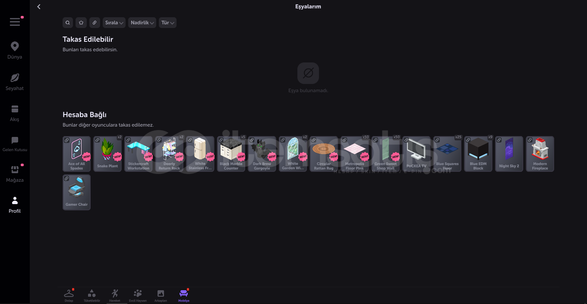The height and width of the screenshot is (304, 587).
Task: Switch to the Dolap tab
Action: pos(69,295)
